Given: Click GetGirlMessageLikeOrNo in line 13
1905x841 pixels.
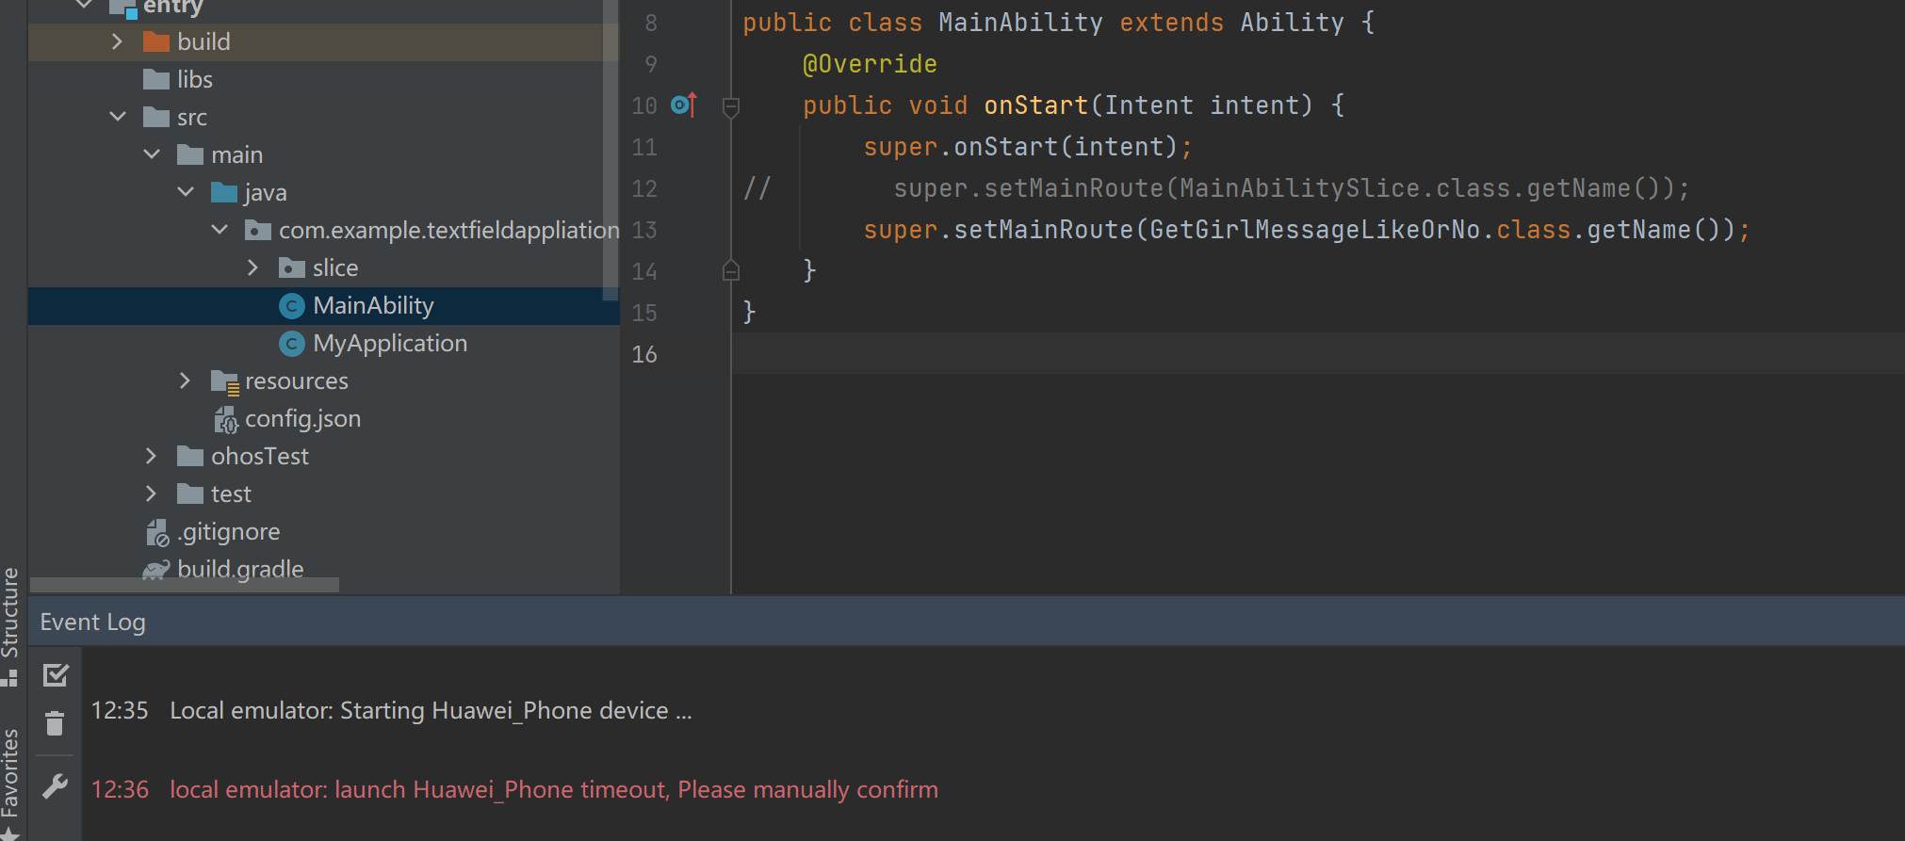Looking at the screenshot, I should click(x=1315, y=230).
